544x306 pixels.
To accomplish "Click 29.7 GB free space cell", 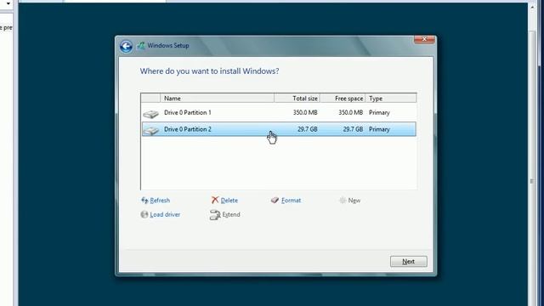I will pyautogui.click(x=353, y=129).
